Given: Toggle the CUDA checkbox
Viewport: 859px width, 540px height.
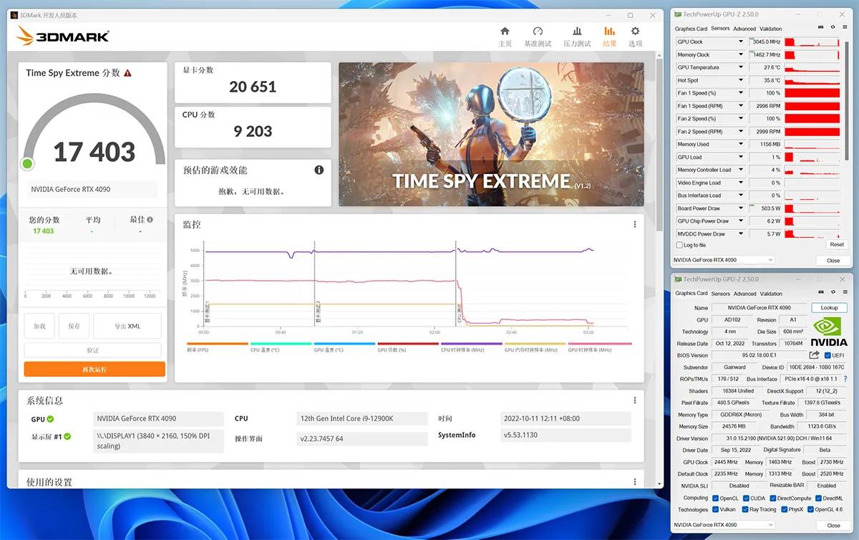Looking at the screenshot, I should click(746, 498).
